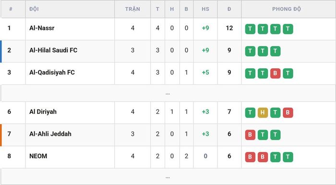Click the ĐỘI column header
This screenshot has width=336, height=185.
pyautogui.click(x=34, y=9)
